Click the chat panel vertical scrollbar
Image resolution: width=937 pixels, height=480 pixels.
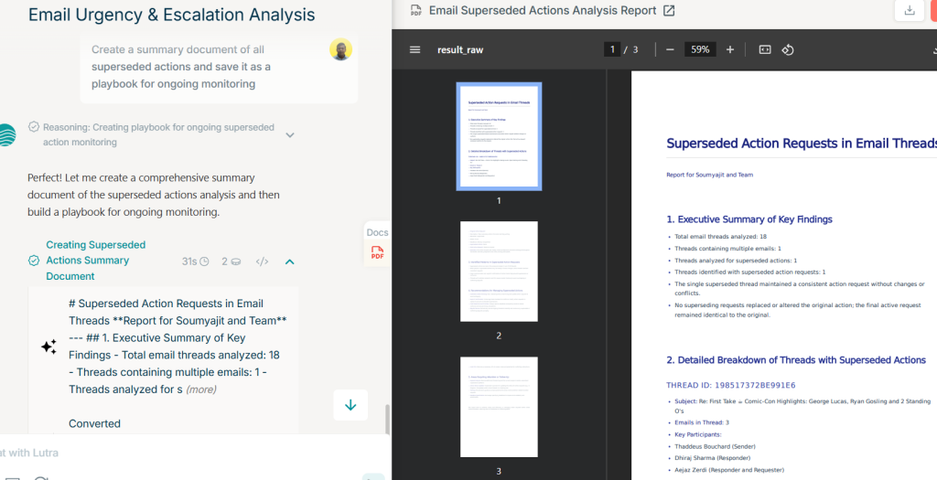[x=386, y=419]
